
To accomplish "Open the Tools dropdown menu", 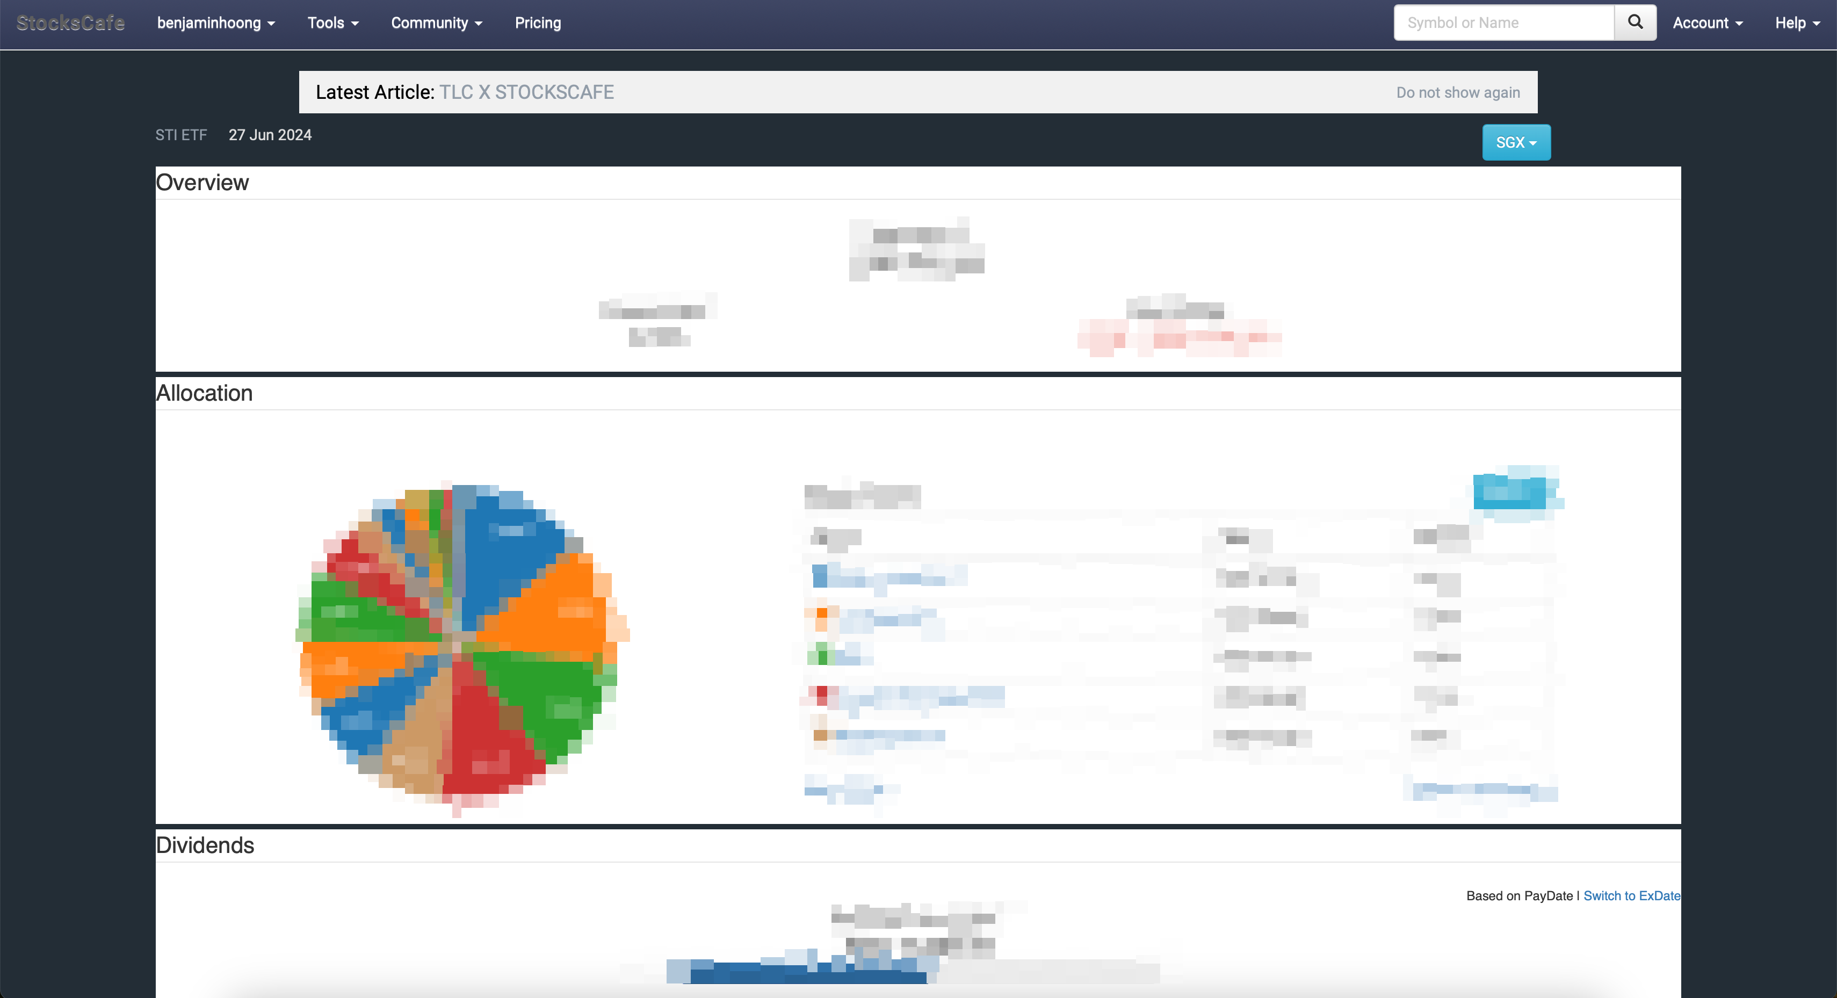I will tap(332, 23).
